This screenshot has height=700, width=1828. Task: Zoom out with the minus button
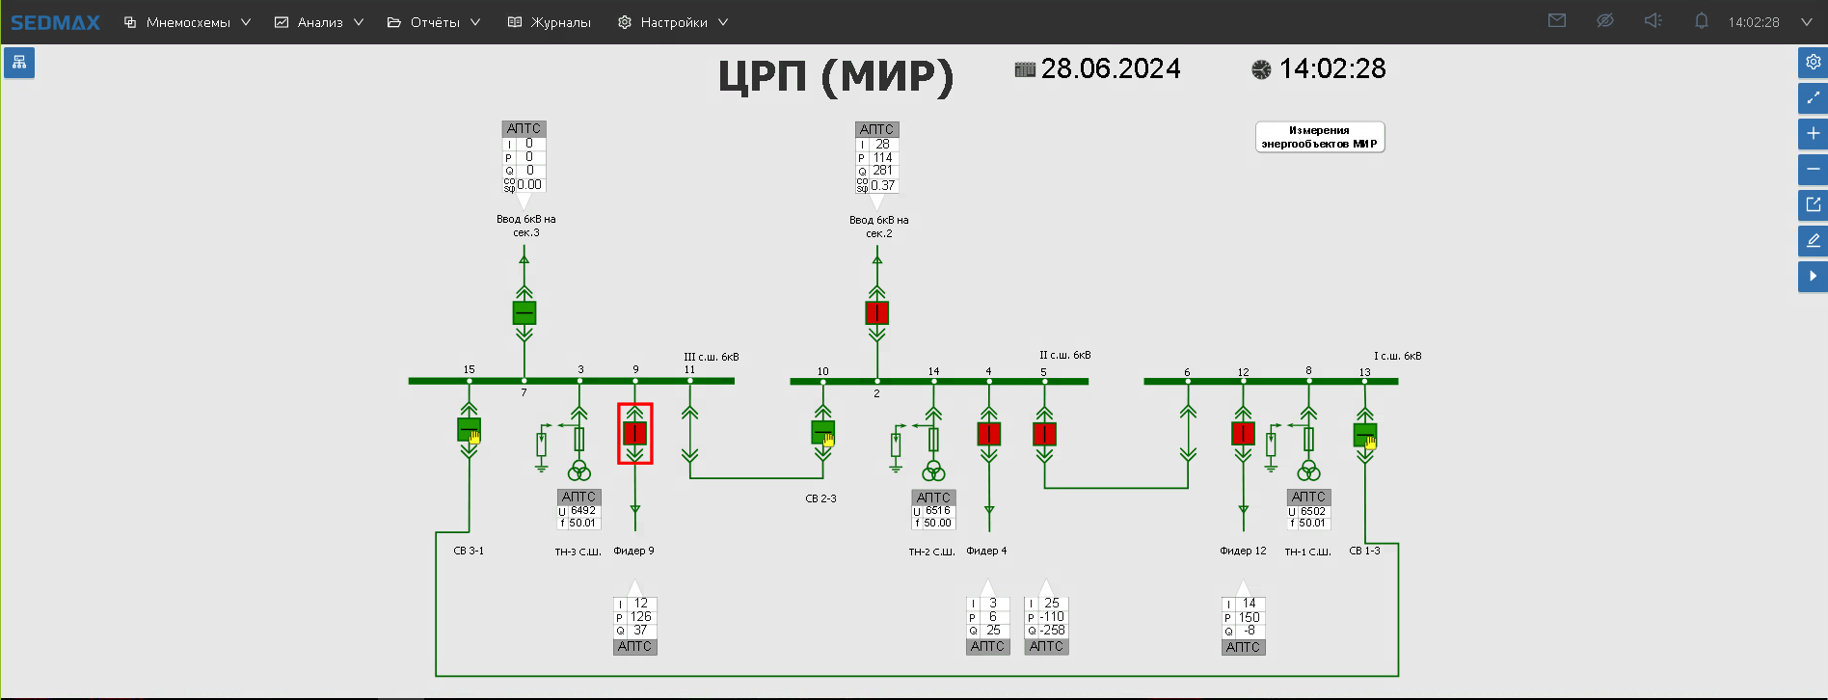point(1813,170)
